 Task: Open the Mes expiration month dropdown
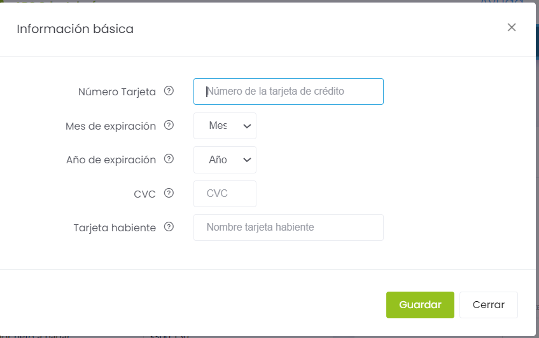click(225, 126)
